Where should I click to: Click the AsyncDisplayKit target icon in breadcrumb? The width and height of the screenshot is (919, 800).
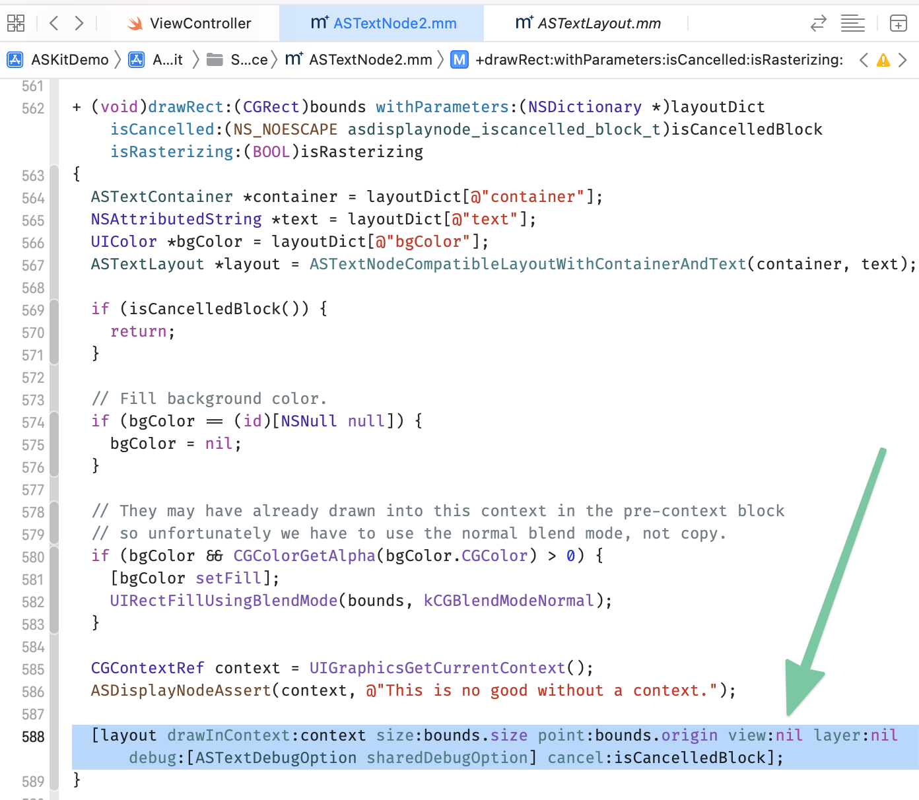click(x=136, y=59)
